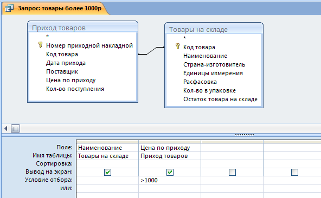321x198 pixels.
Task: Select field Цена по приходу in table list
Action: (71, 80)
